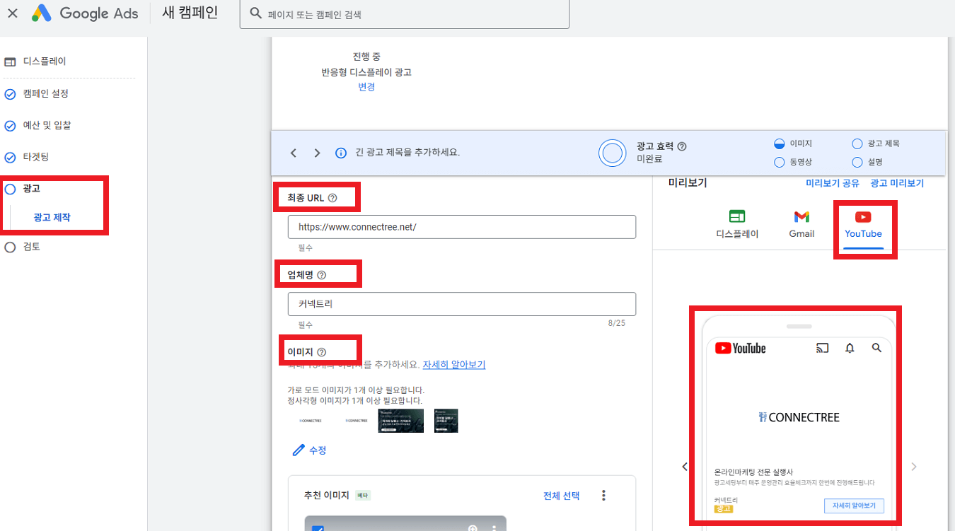Open help icon next to 이미지
Screen dimensions: 955x531
click(322, 352)
